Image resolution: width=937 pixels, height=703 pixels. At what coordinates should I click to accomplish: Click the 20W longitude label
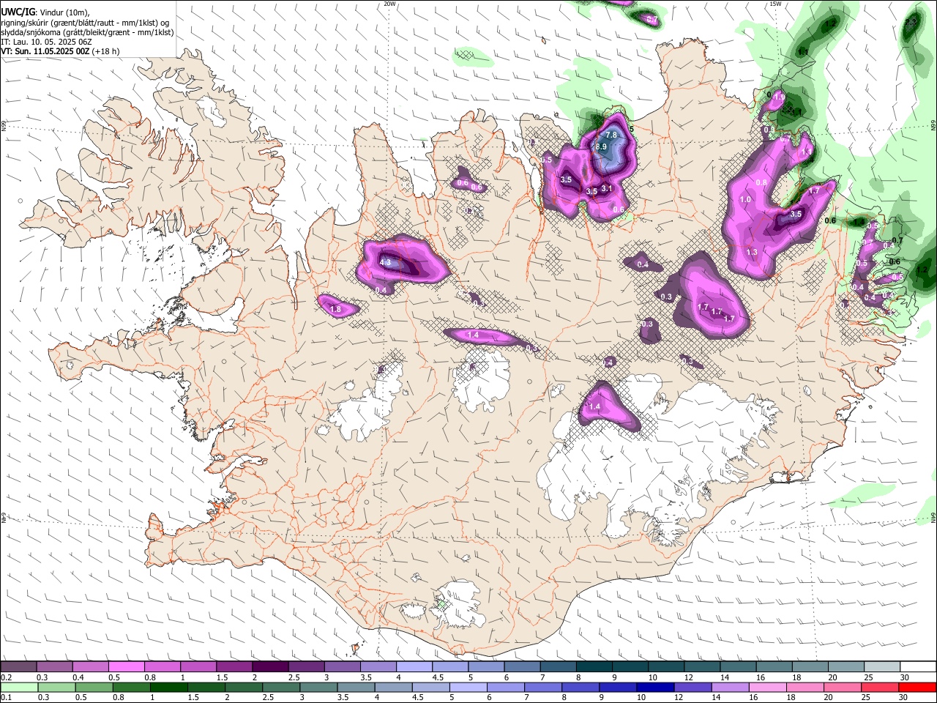coord(389,4)
